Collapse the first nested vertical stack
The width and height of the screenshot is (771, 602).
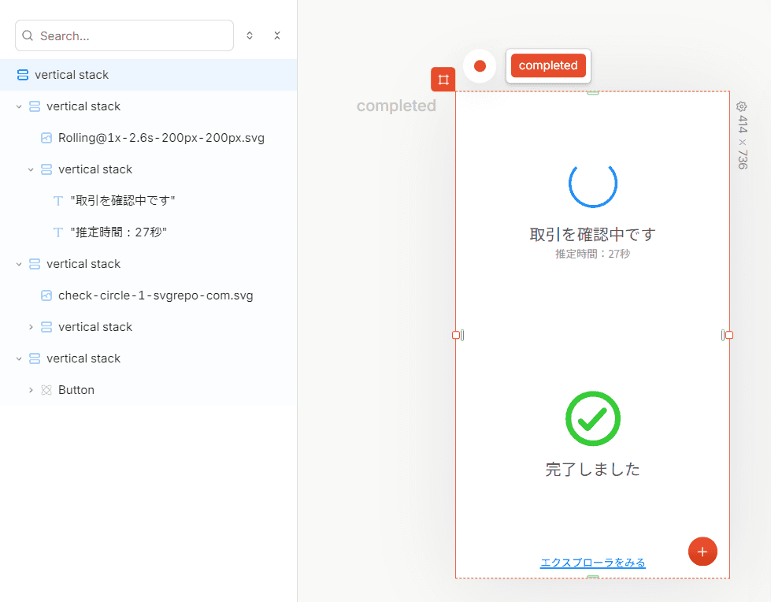tap(19, 106)
